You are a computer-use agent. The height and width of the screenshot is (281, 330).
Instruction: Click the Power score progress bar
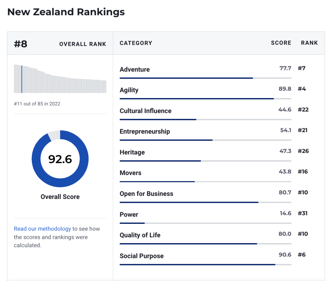[x=205, y=223]
